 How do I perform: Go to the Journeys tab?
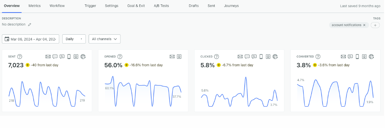coord(231,6)
